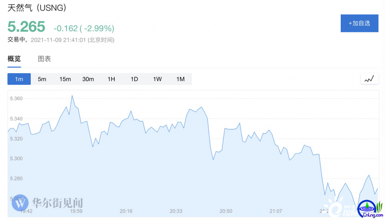Open the 概览 tab
385x220 pixels.
(14, 59)
